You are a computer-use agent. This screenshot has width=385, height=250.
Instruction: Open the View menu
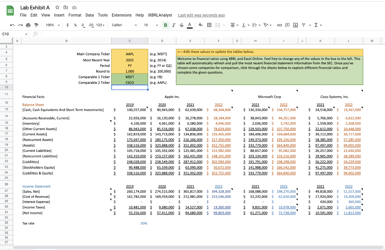[45, 15]
